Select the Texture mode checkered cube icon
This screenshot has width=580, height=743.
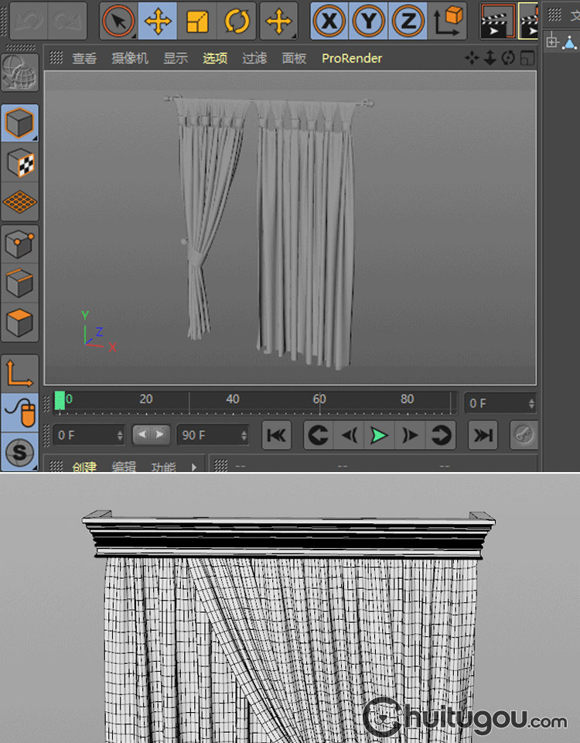pos(19,163)
